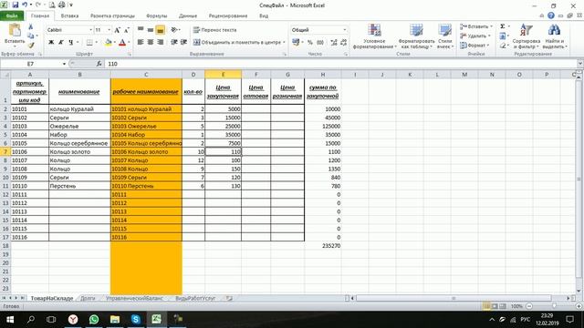Expand Merge and Center dropdown arrow
The height and width of the screenshot is (328, 584).
(x=284, y=43)
